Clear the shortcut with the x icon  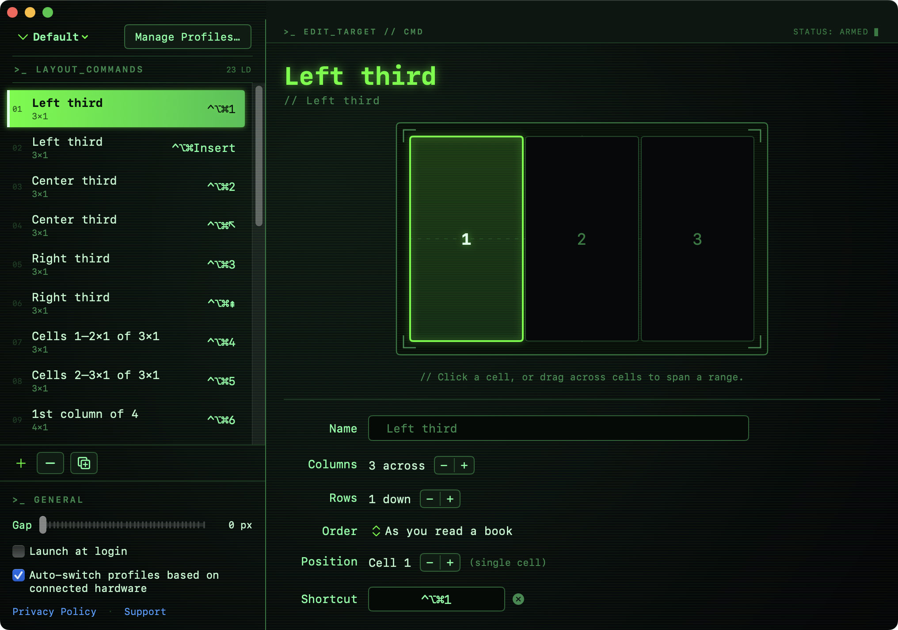point(518,599)
